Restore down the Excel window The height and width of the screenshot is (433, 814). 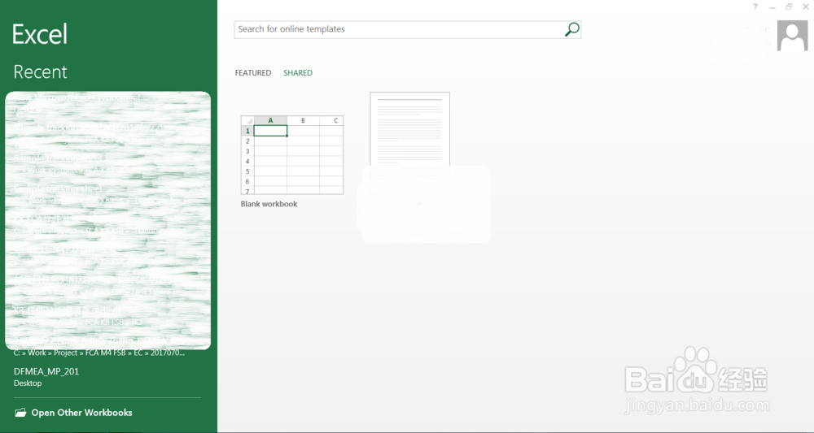789,6
